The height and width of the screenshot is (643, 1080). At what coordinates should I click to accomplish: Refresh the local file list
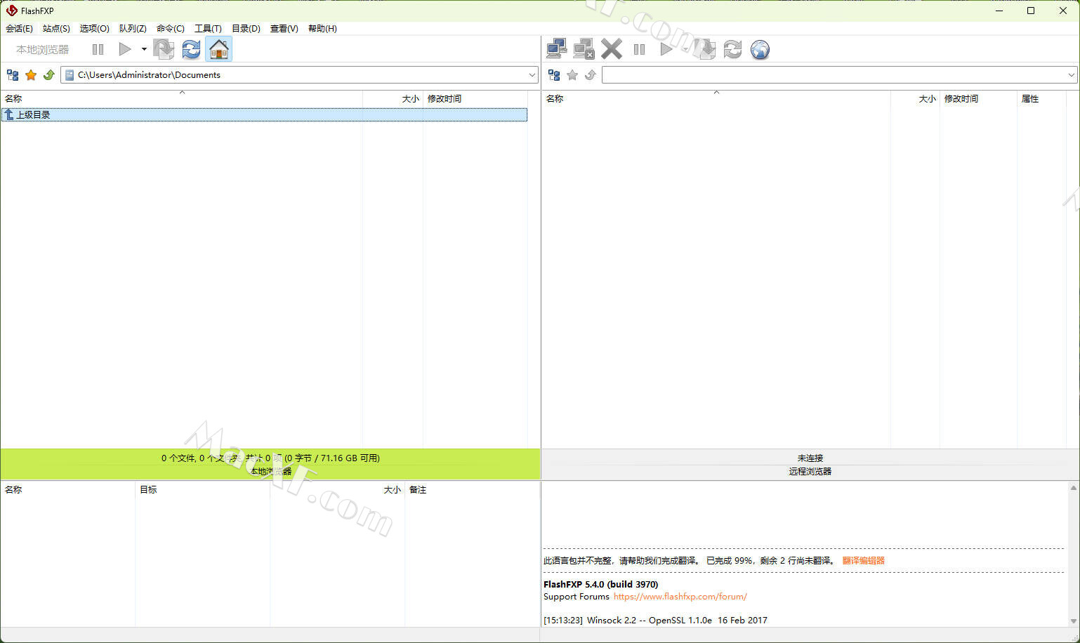tap(191, 49)
